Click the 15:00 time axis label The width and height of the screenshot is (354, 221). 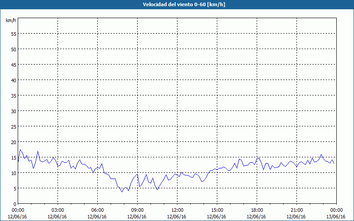[217, 210]
